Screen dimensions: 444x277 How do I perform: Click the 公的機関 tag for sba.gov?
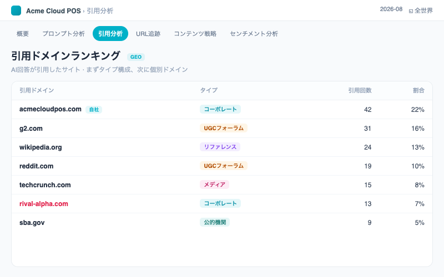[215, 222]
